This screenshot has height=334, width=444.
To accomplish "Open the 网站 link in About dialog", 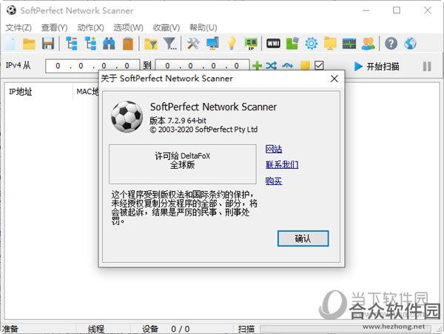I will pos(274,149).
